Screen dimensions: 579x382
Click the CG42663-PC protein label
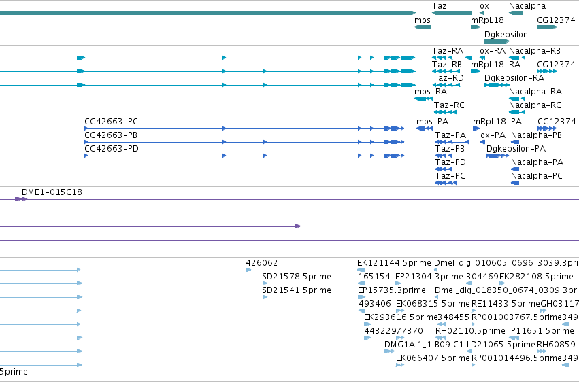coord(111,122)
